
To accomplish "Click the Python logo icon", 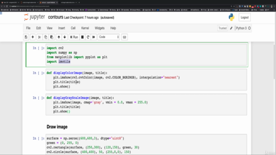I will (232, 17).
